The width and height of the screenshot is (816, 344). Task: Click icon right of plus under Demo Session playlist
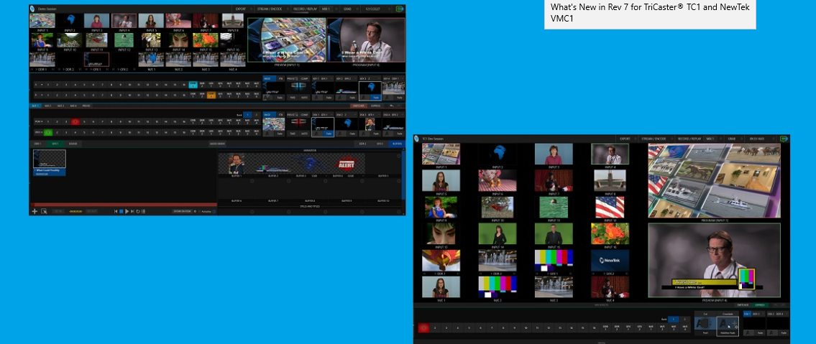44,211
